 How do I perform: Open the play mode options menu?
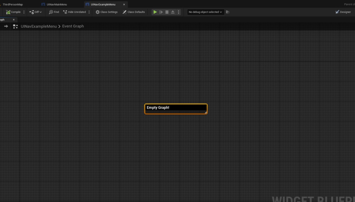tap(179, 12)
